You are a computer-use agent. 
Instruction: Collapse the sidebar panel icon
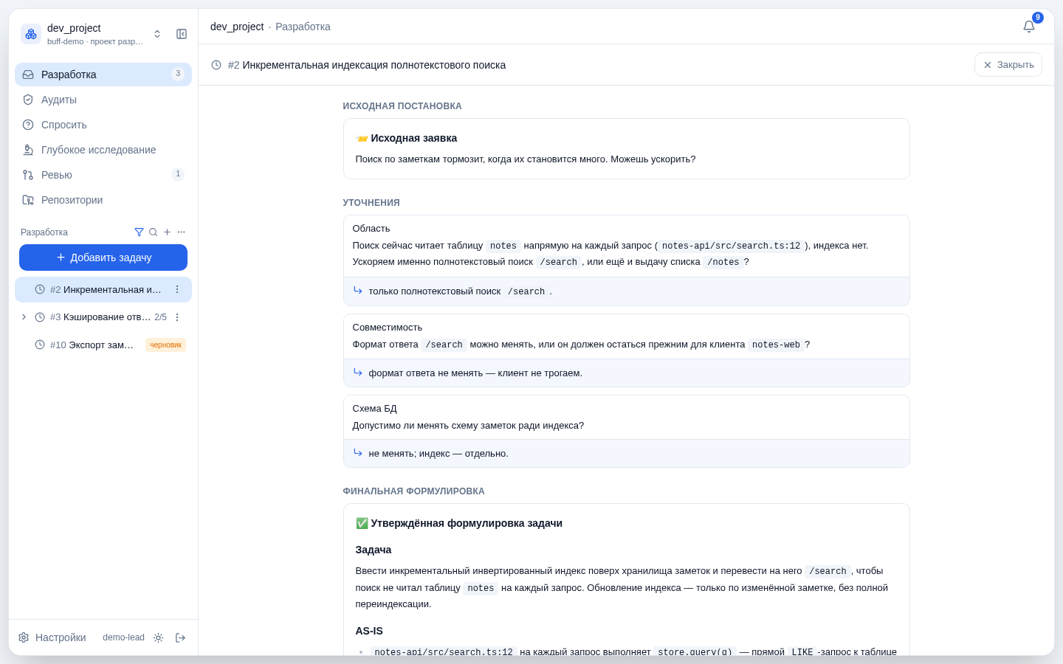(x=182, y=34)
